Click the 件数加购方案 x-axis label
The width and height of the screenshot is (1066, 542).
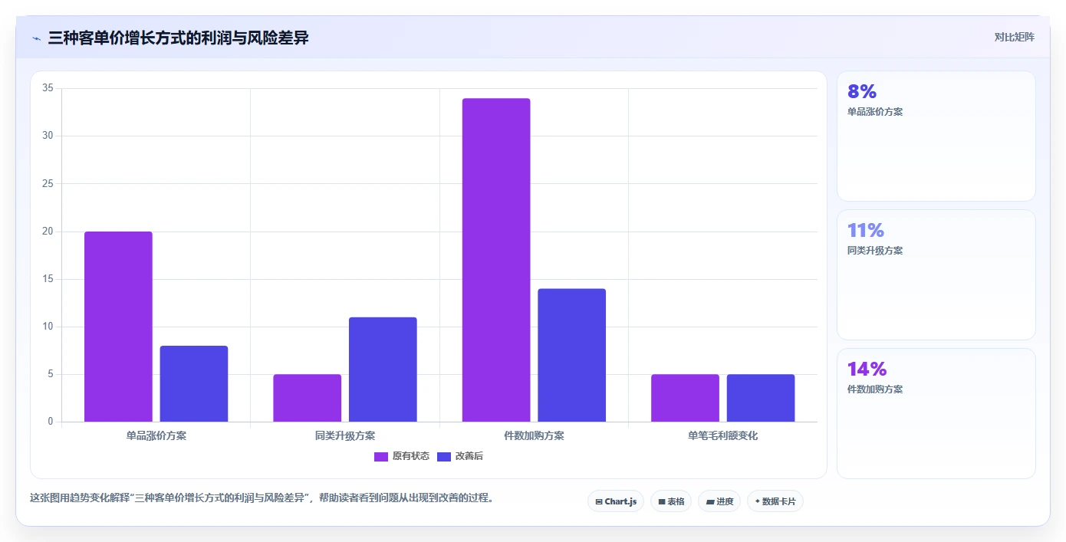(x=534, y=435)
